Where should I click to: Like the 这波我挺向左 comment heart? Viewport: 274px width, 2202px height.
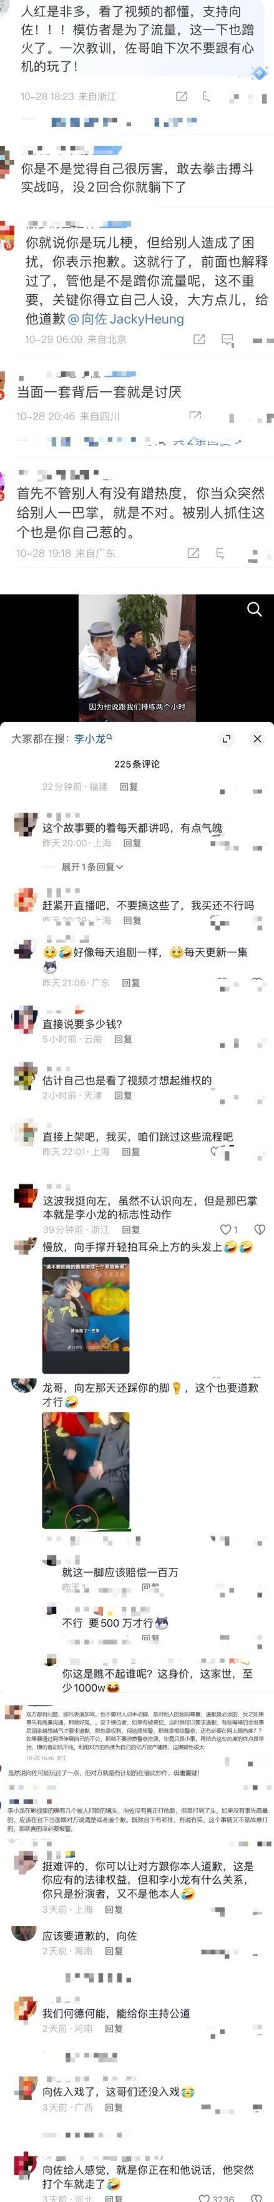tap(225, 1229)
